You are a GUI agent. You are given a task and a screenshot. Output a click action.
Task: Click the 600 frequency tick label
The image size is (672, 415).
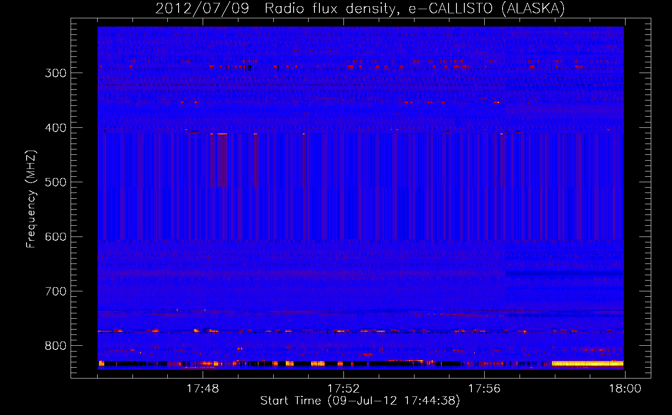click(56, 237)
